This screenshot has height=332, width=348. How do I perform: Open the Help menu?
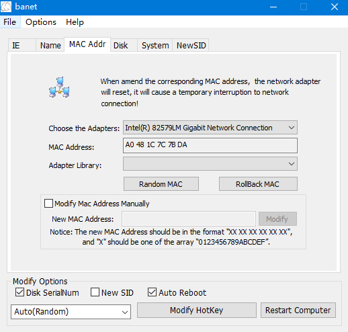[75, 22]
